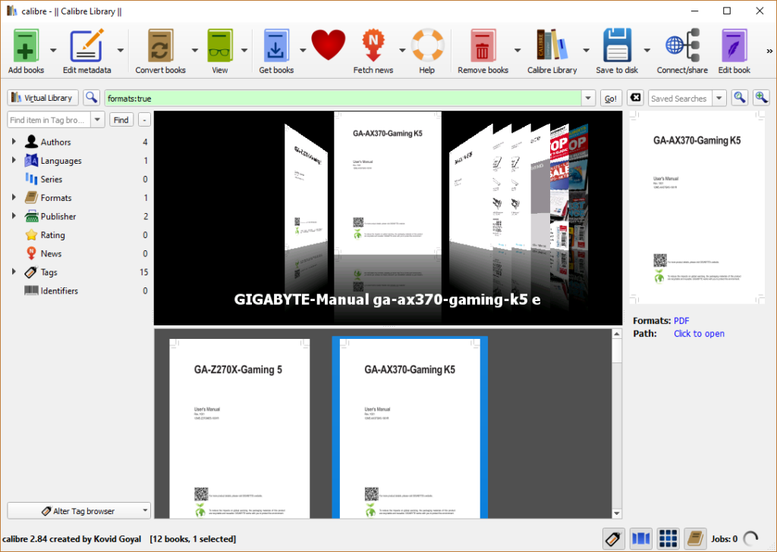Screen dimensions: 777x552
Task: Click the Add books icon
Action: click(x=26, y=45)
